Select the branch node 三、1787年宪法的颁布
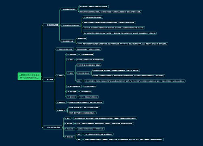 pos(52,127)
